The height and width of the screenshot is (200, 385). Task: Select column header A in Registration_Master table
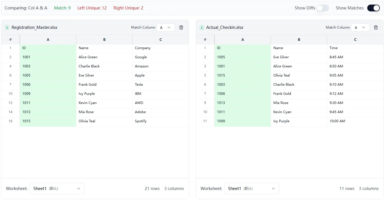48,39
